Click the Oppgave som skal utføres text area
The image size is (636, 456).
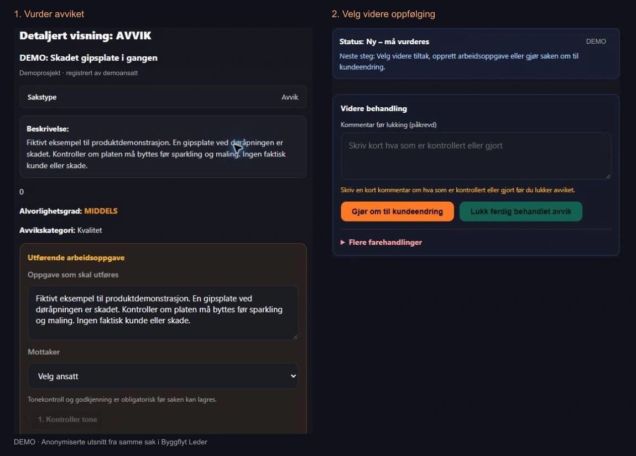click(x=163, y=312)
